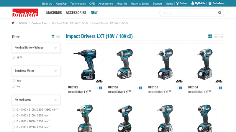Click variants grid icon on DTD154
The image size is (236, 132).
[220, 88]
